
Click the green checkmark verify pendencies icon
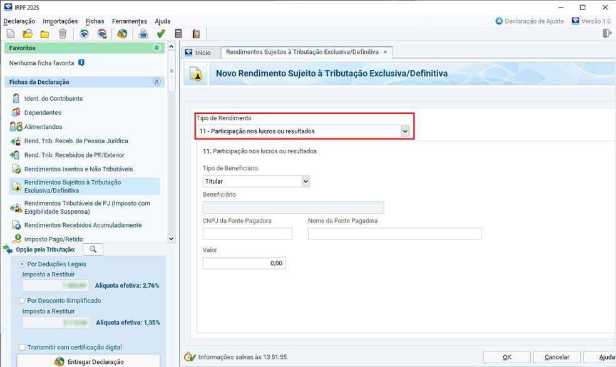coord(161,34)
